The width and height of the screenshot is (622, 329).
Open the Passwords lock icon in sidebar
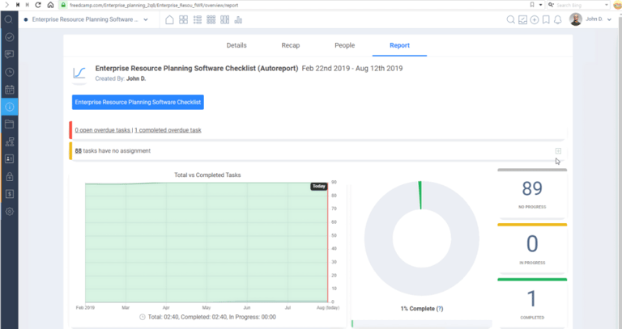10,176
